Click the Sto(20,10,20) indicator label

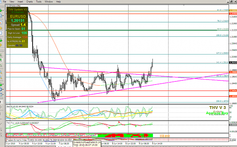[20, 106]
